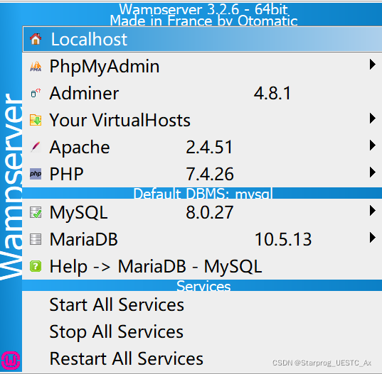
Task: Expand the Your VirtualHosts submenu arrow
Action: (x=372, y=118)
